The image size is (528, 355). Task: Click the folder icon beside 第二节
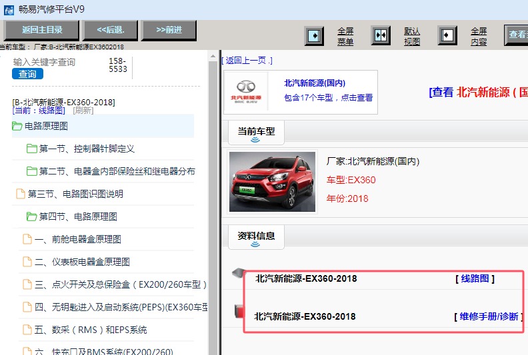[x=32, y=171]
